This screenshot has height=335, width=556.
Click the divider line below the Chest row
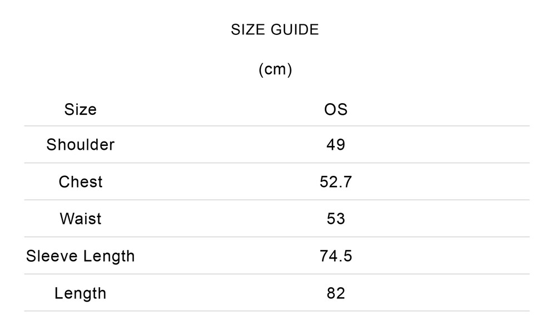tap(277, 200)
